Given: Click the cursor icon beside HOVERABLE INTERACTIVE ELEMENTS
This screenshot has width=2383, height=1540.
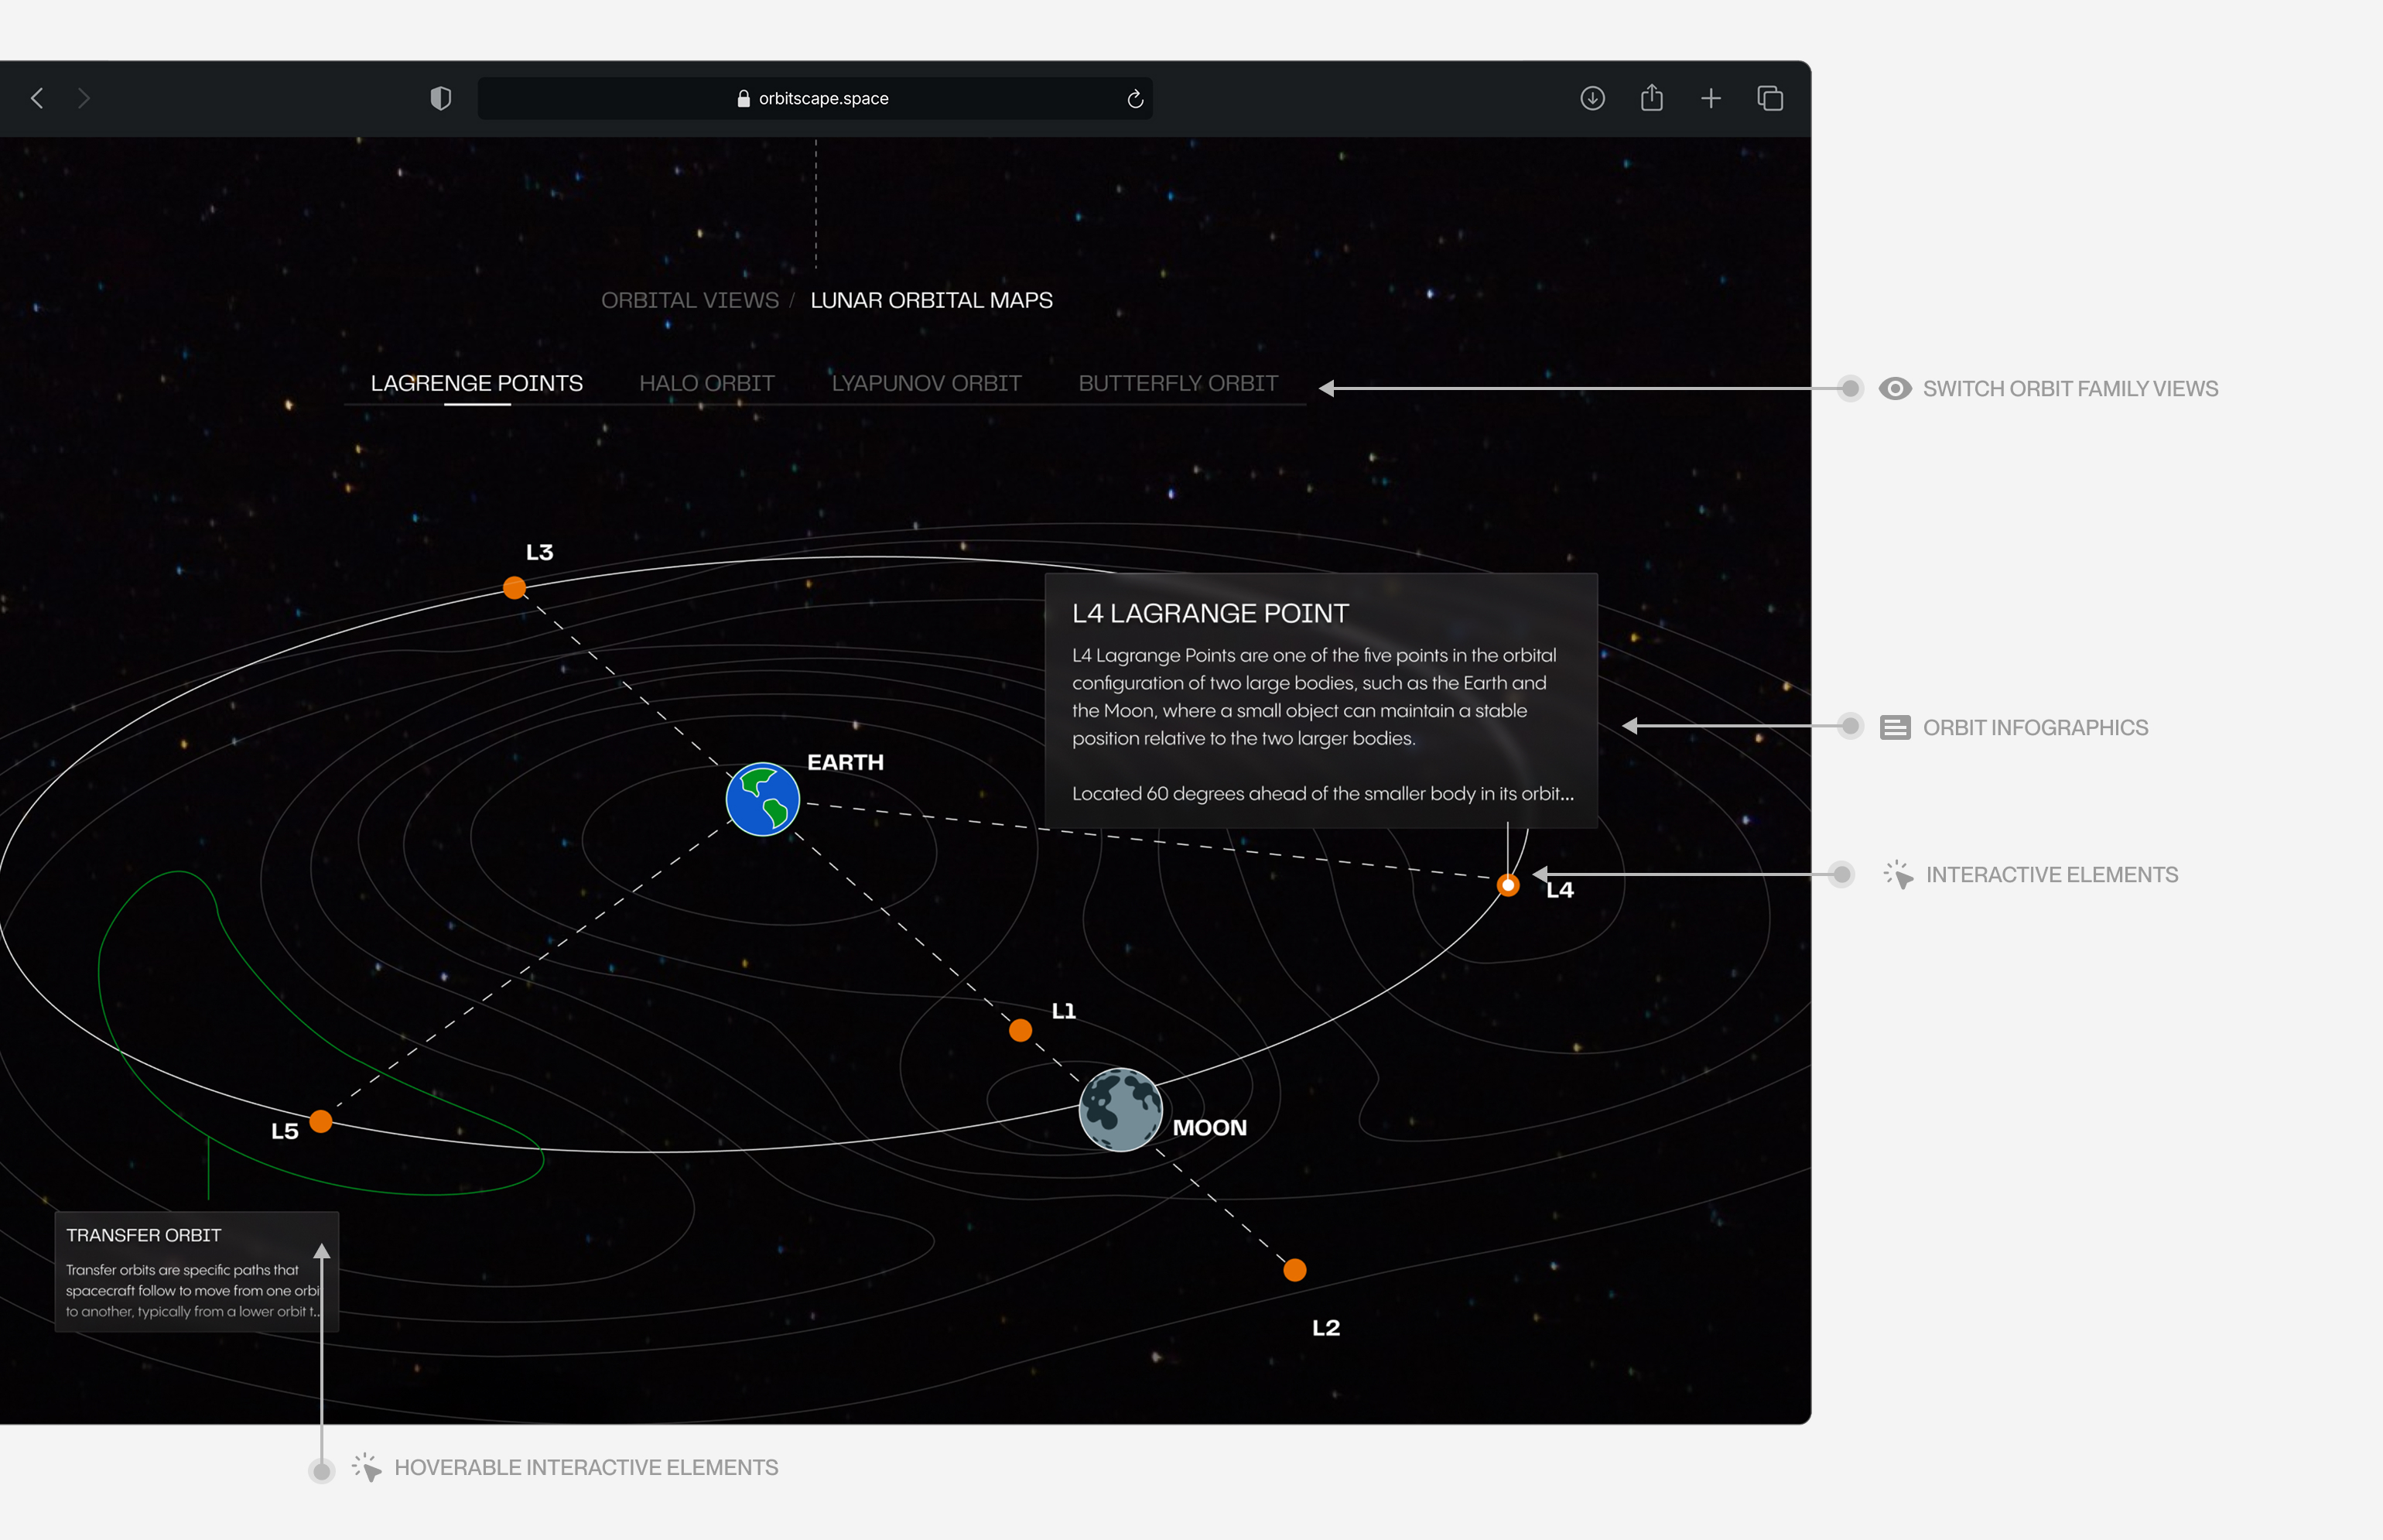Looking at the screenshot, I should point(366,1467).
